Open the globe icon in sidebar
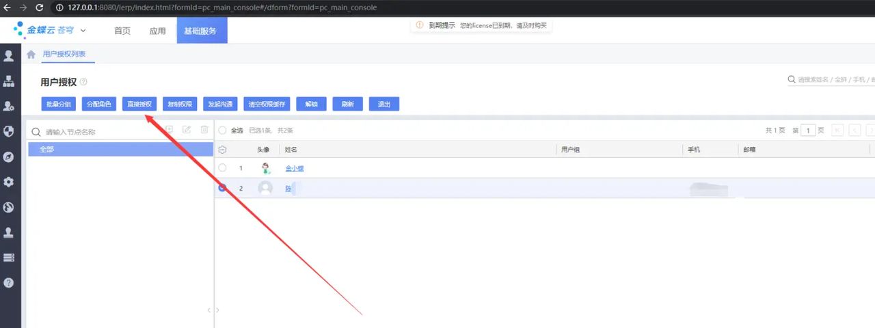875x328 pixels. [x=9, y=207]
